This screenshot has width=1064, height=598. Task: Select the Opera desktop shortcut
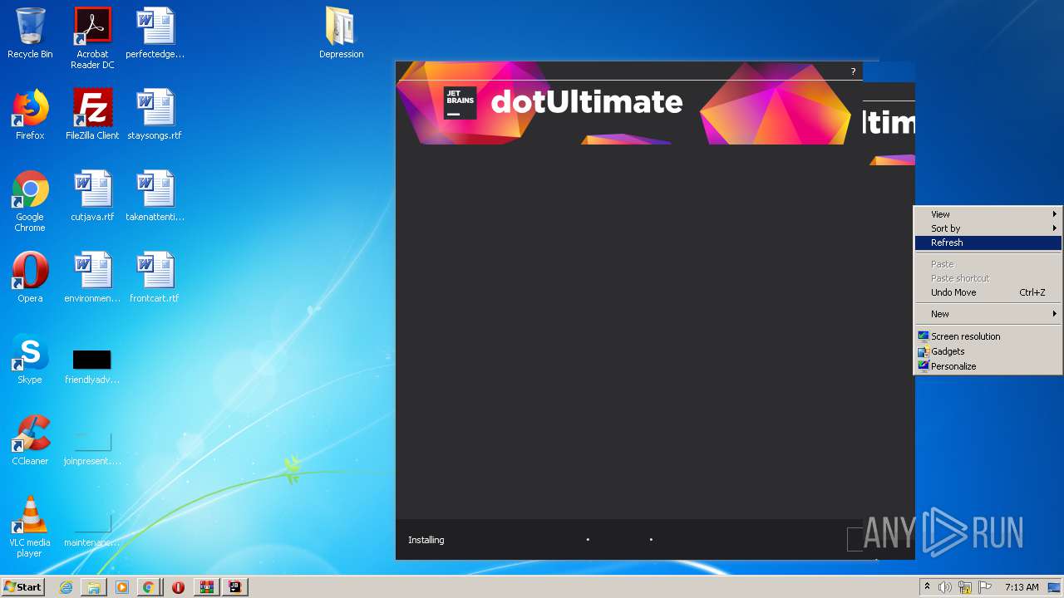pos(30,277)
